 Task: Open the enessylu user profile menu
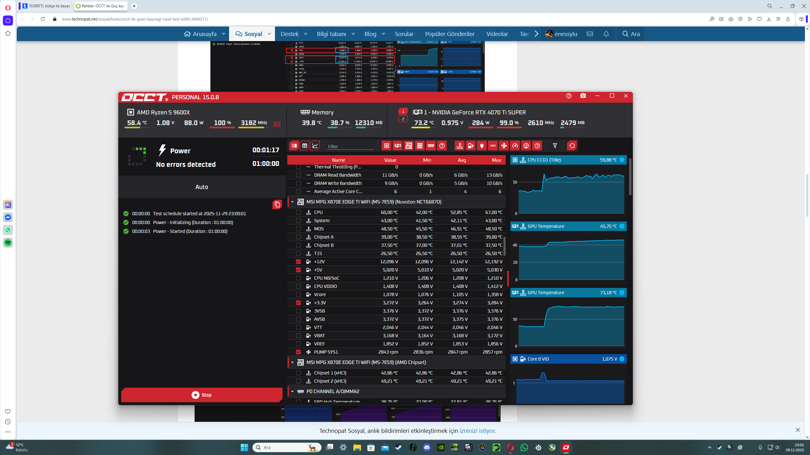561,34
